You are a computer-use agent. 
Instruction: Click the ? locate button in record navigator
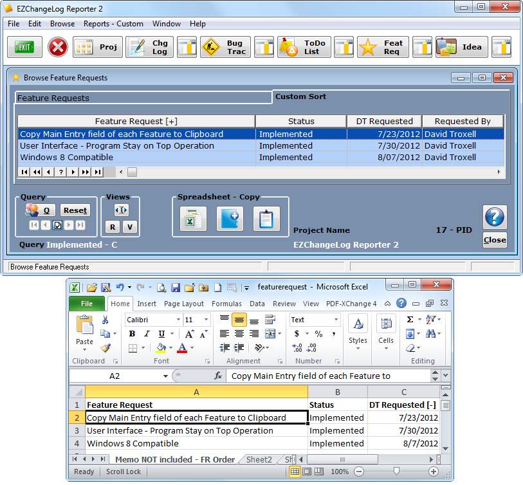point(60,172)
